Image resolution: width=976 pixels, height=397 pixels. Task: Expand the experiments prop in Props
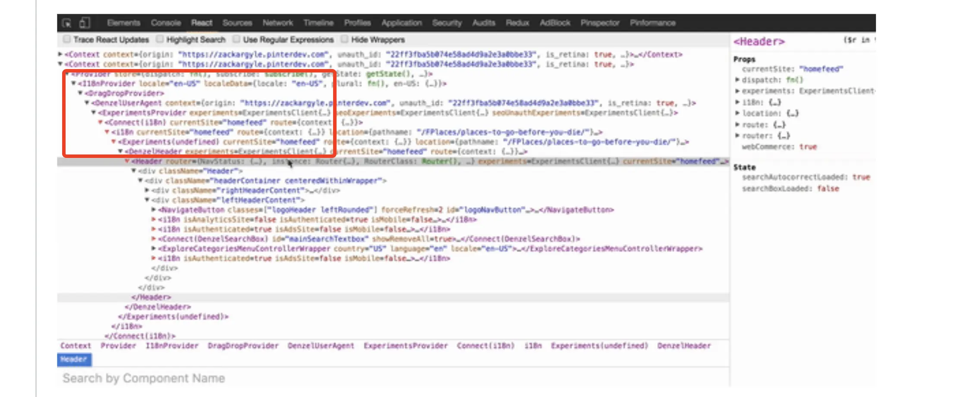point(737,91)
